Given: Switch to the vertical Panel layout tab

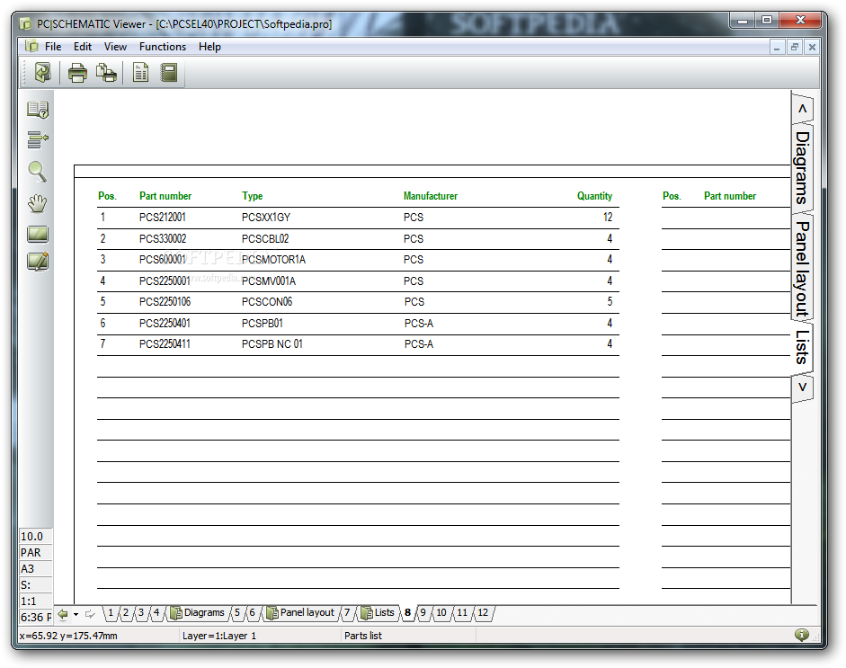Looking at the screenshot, I should click(802, 269).
